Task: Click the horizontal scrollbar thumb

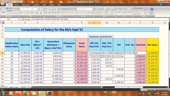Action: 129,87
